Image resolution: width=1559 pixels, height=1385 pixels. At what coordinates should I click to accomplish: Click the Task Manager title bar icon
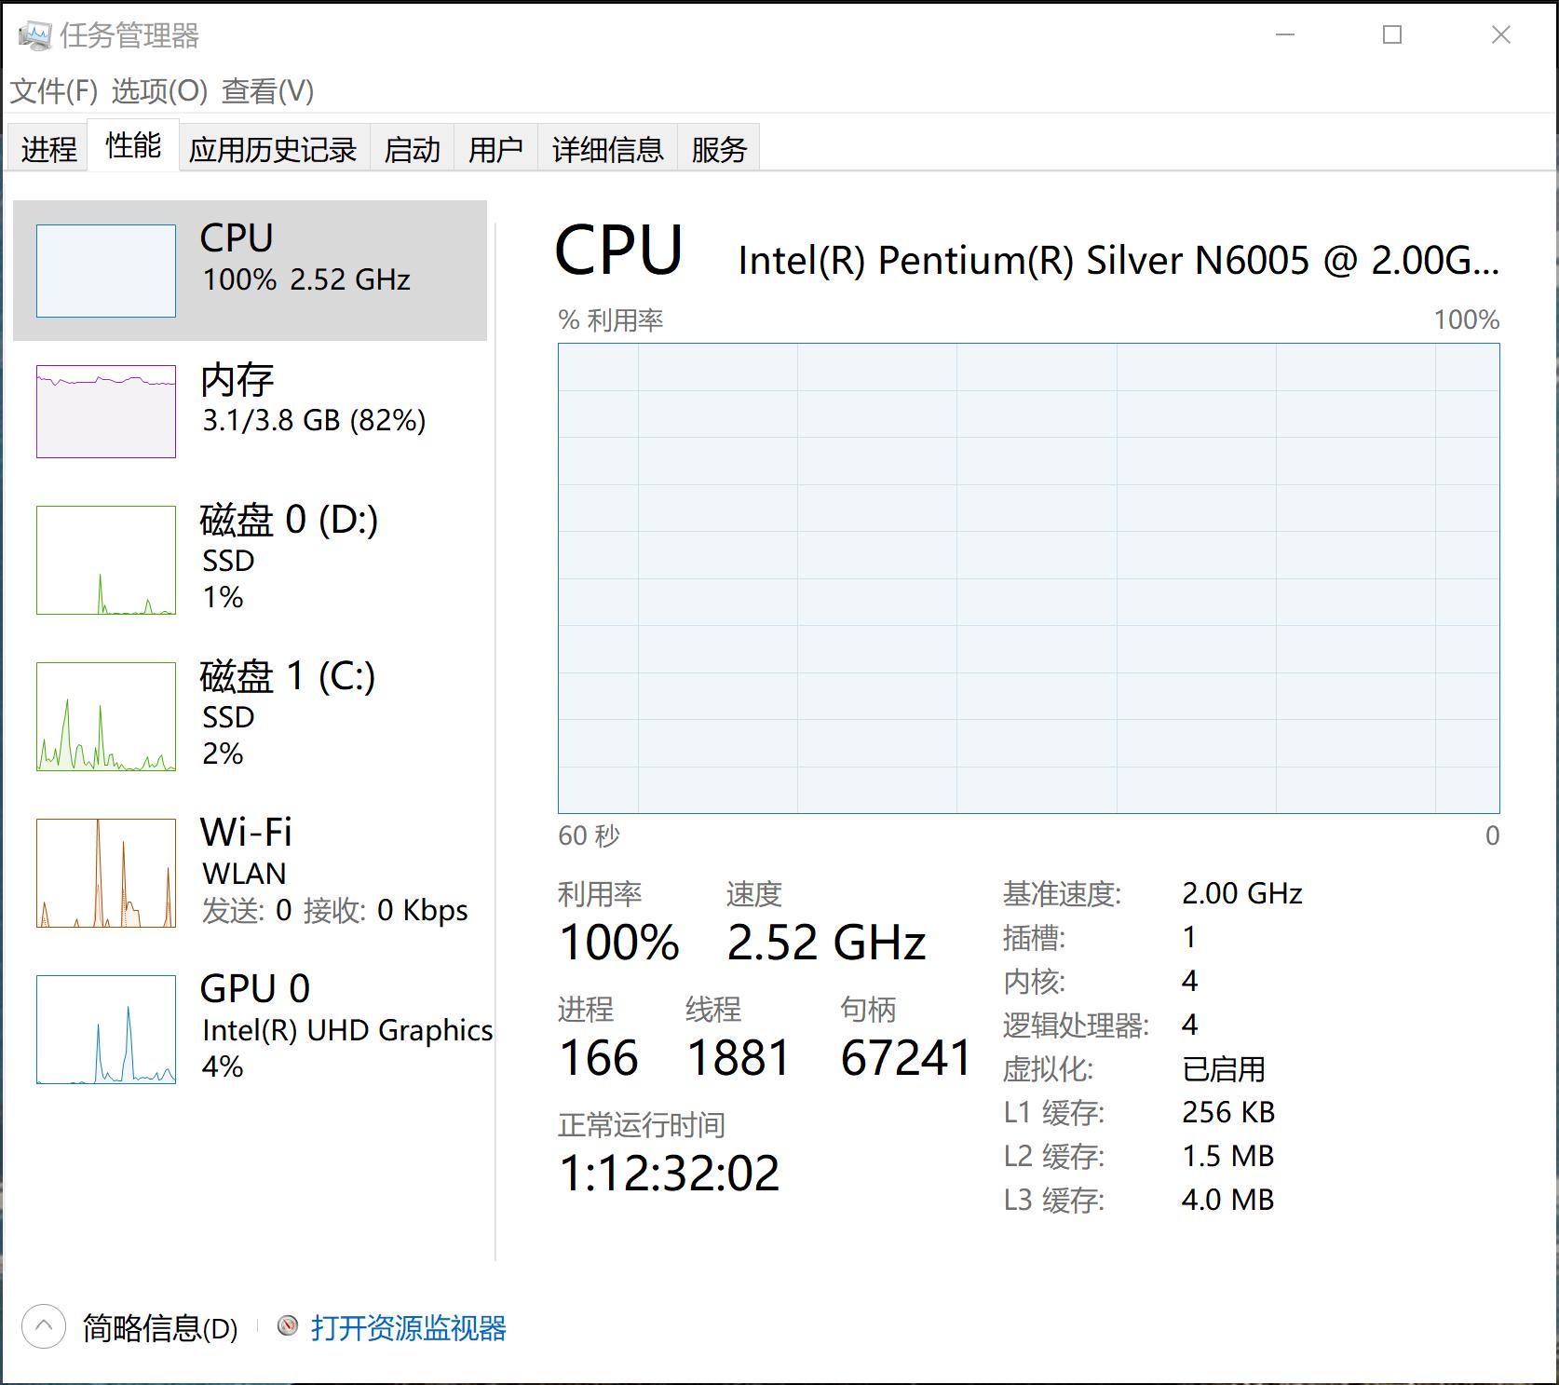point(35,36)
